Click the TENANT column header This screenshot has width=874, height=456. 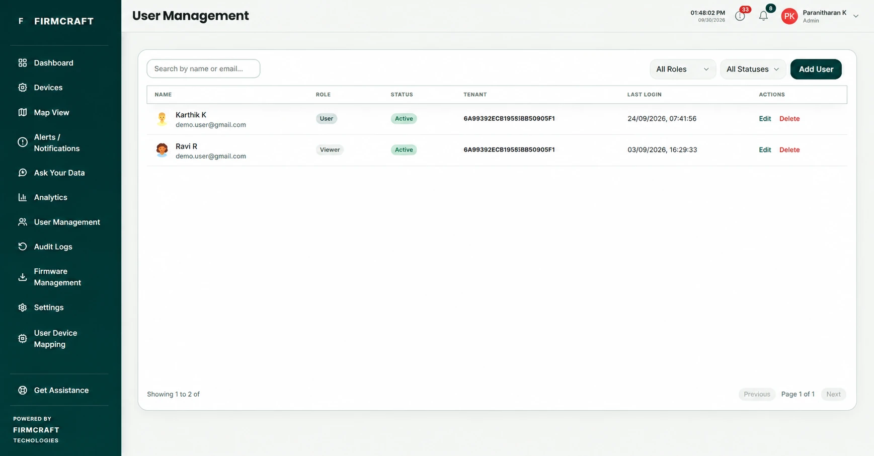coord(475,95)
